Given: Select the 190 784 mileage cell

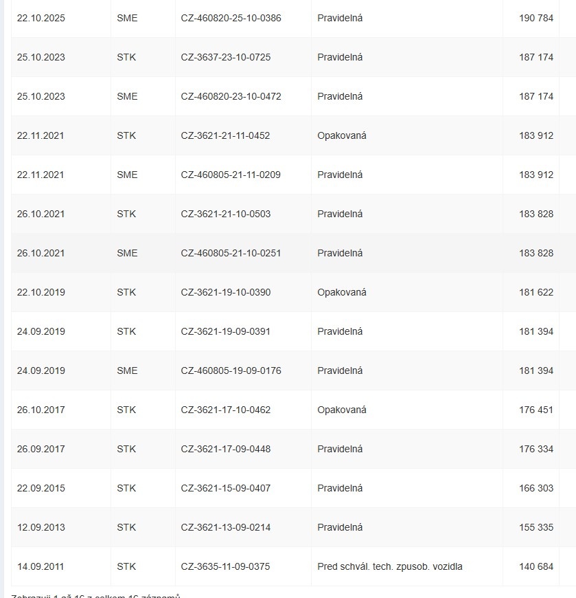Looking at the screenshot, I should pos(535,18).
